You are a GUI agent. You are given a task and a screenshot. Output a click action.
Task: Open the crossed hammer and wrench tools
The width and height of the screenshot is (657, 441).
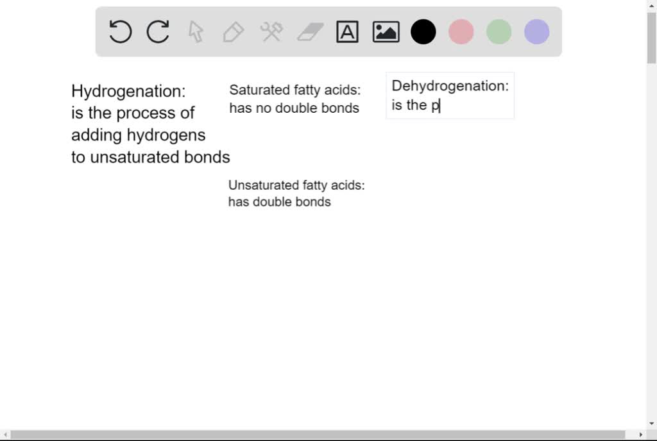pyautogui.click(x=271, y=31)
